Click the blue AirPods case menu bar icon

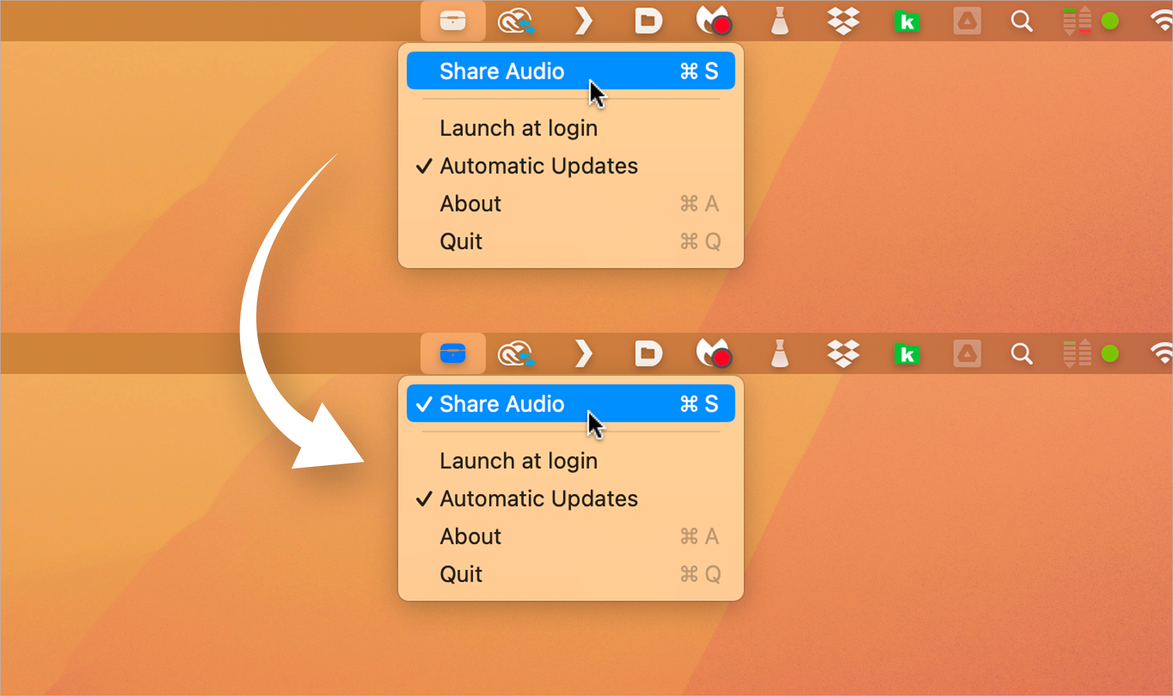coord(453,353)
